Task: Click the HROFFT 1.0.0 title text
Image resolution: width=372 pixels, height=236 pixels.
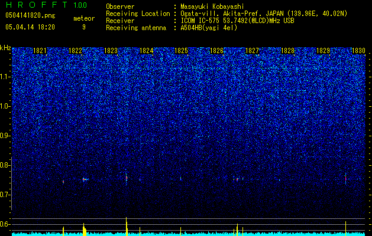Action: (46, 5)
